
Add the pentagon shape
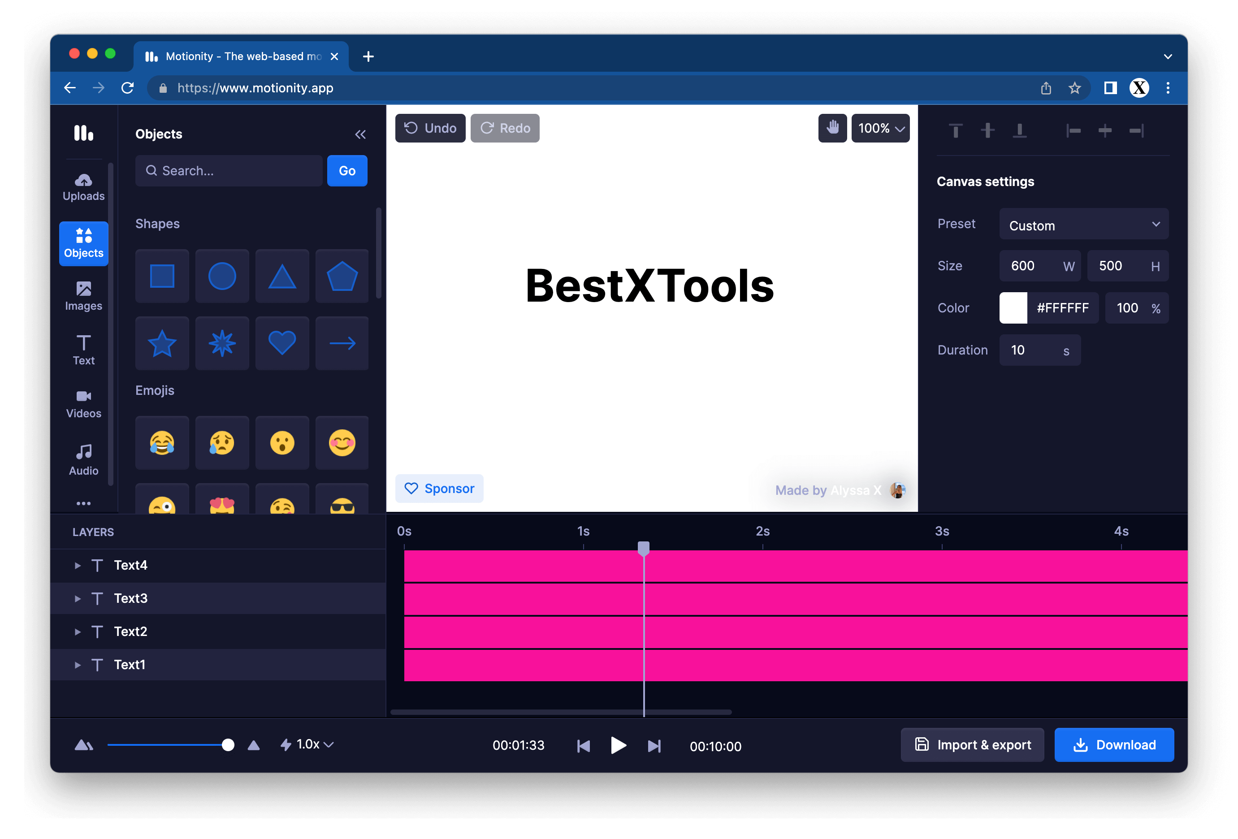pos(342,276)
